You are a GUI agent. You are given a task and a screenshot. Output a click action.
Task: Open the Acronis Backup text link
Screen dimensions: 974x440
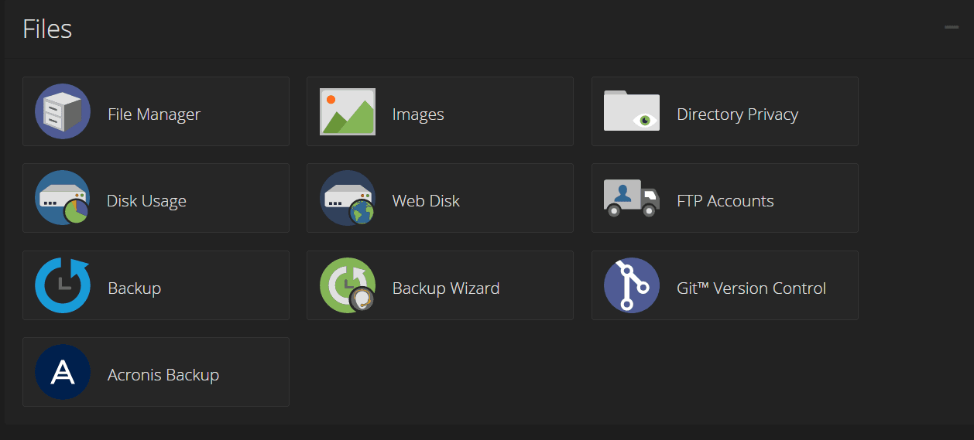click(x=163, y=375)
